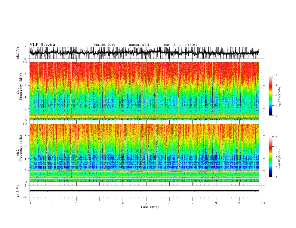296x228 pixels.
Task: Click the "ch.3(V)" axis label
Action: 18,191
